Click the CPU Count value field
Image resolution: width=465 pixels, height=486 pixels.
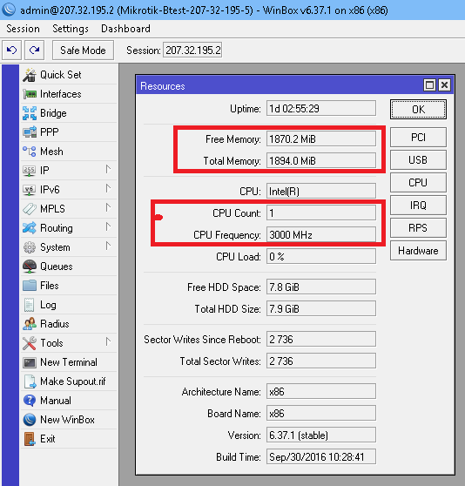(x=321, y=213)
